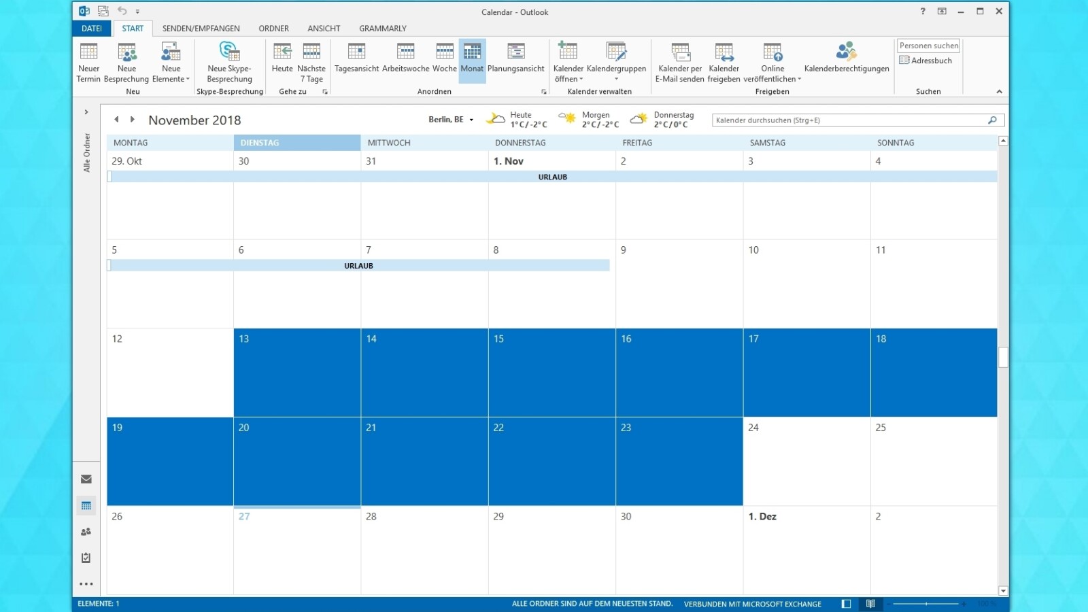The height and width of the screenshot is (612, 1088).
Task: Click the Neue Besprechung icon
Action: coord(127,52)
